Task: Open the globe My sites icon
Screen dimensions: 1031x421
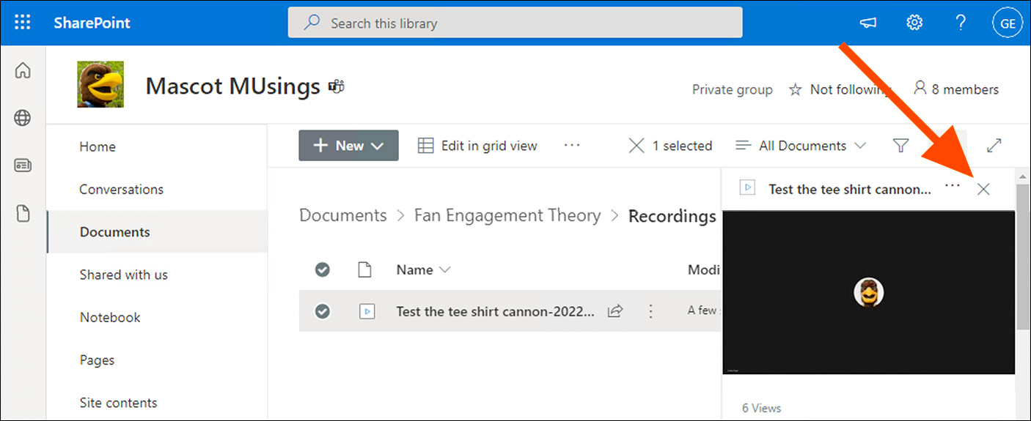Action: pos(23,118)
